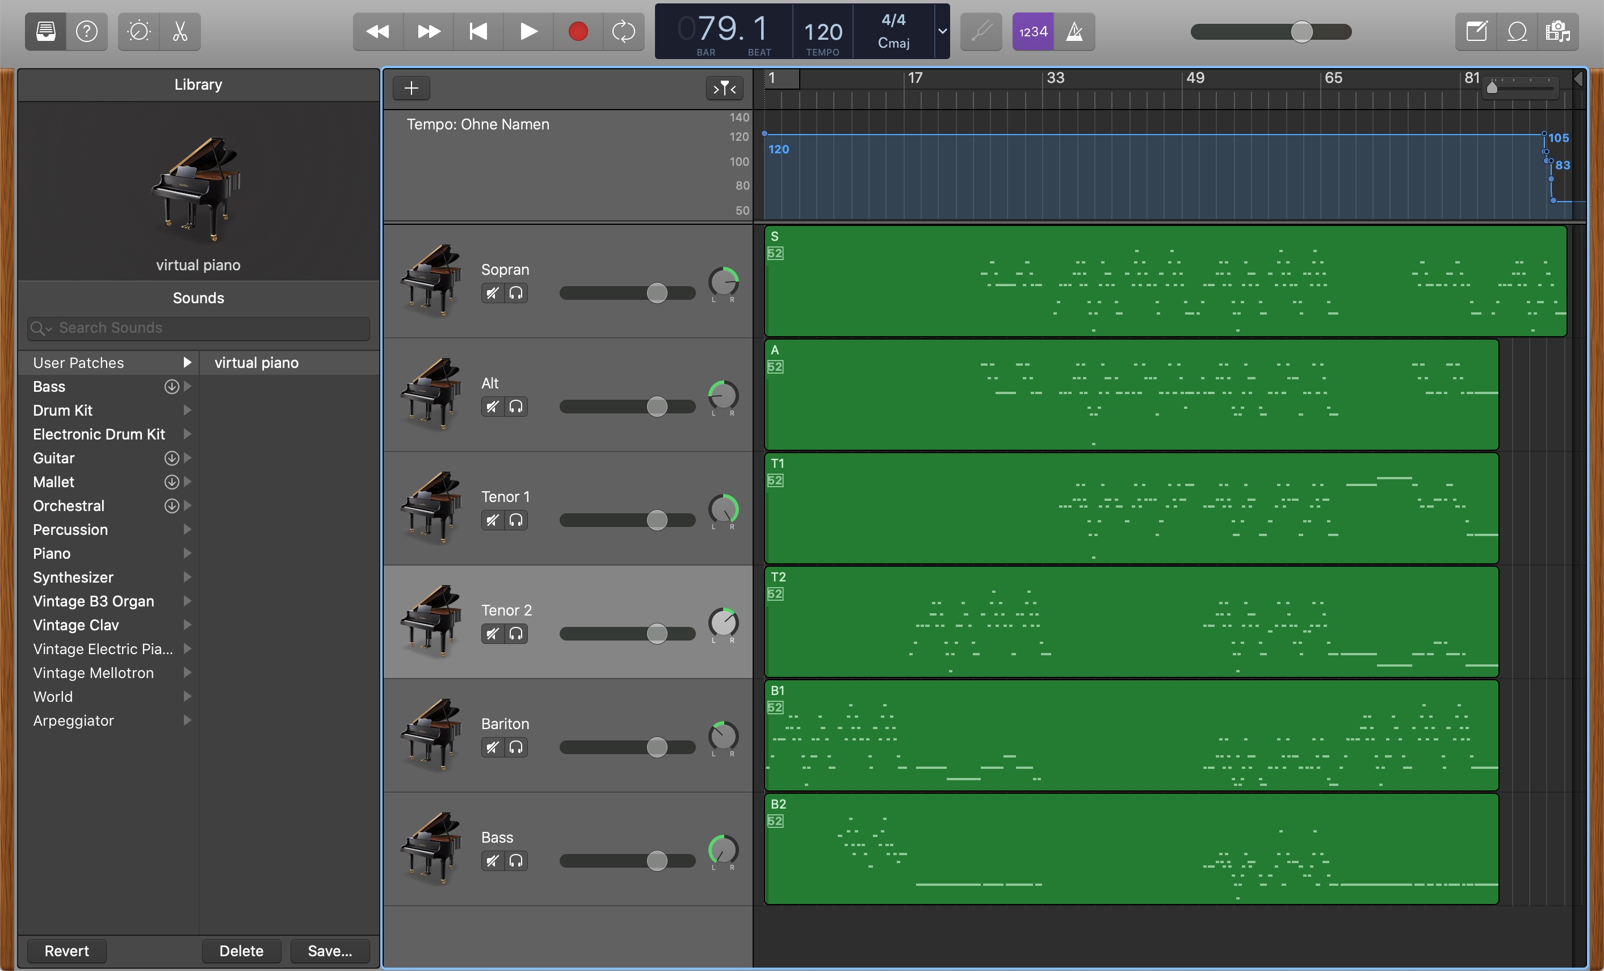Open the Scissors editor button
The width and height of the screenshot is (1604, 971).
click(x=180, y=31)
